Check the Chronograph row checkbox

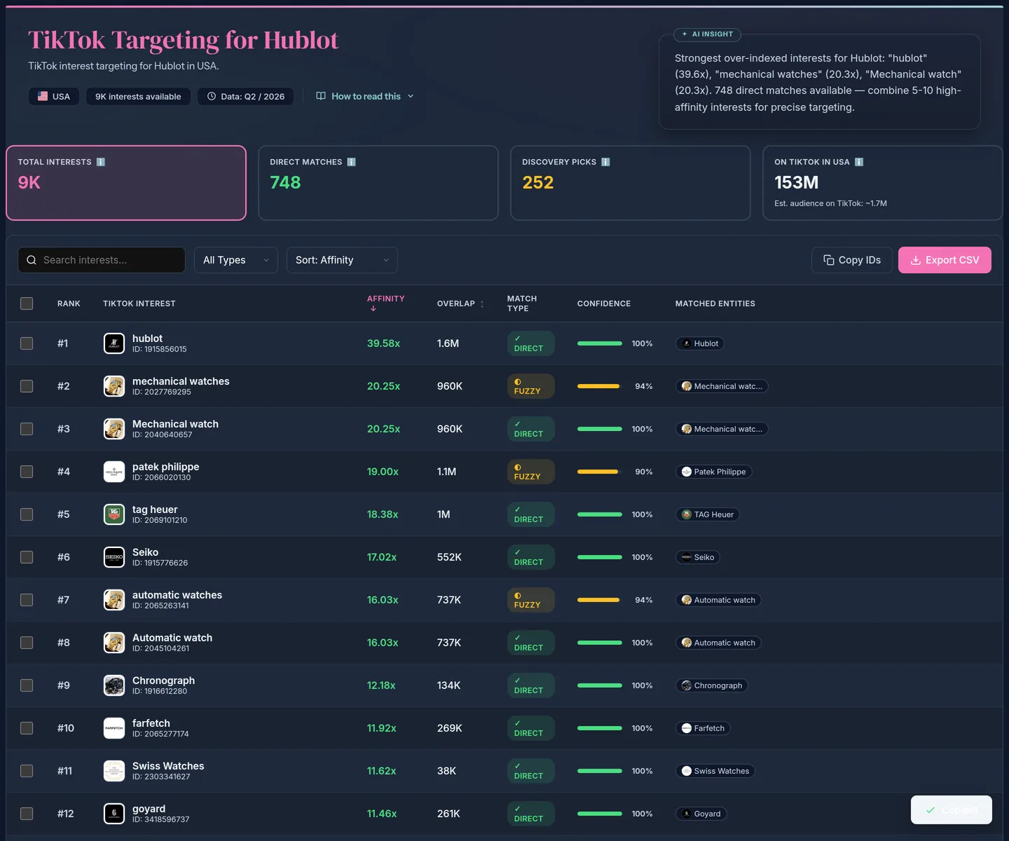point(27,685)
